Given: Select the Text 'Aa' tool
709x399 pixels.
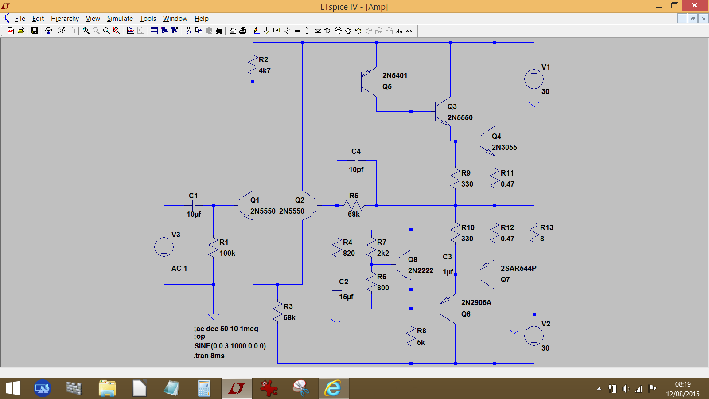Looking at the screenshot, I should tap(399, 31).
